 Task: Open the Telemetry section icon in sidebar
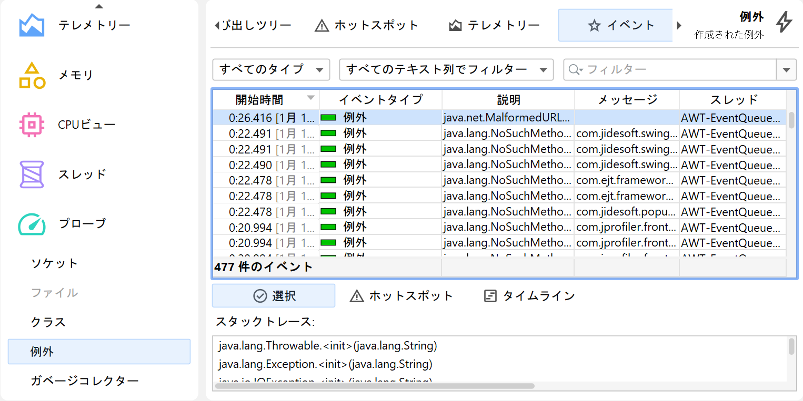click(32, 25)
